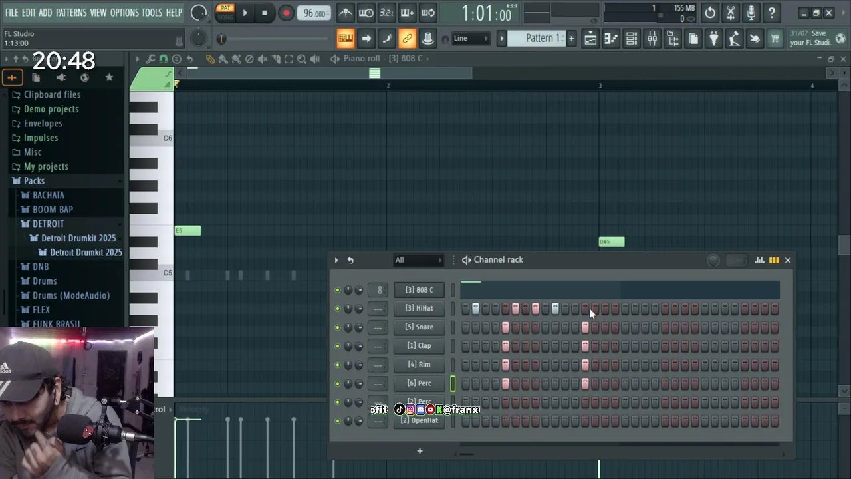Select the browser starred favorites tab
The image size is (851, 479).
tap(109, 78)
